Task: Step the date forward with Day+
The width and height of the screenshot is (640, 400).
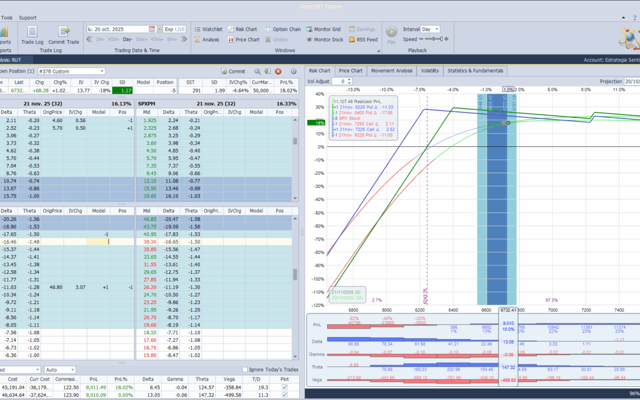Action: 141,40
